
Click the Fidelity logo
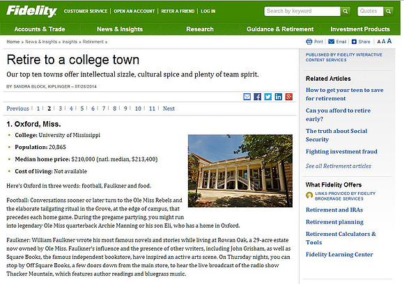[31, 11]
